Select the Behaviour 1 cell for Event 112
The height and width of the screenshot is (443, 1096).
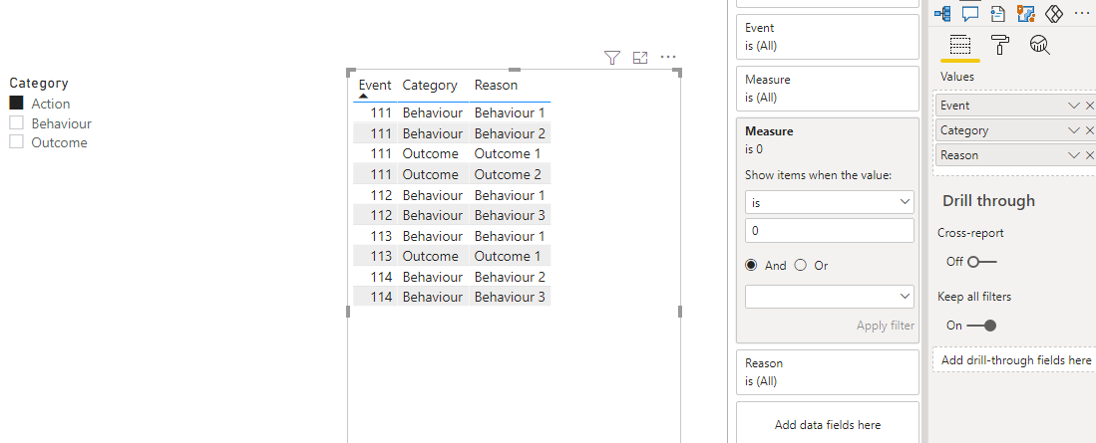pyautogui.click(x=509, y=195)
